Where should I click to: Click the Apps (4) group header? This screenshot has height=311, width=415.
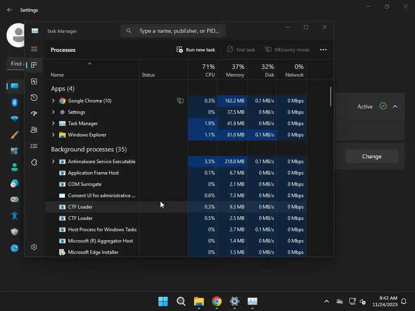point(63,89)
